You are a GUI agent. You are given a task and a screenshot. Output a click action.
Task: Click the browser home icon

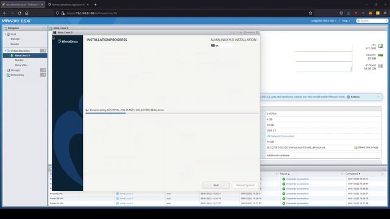27,13
